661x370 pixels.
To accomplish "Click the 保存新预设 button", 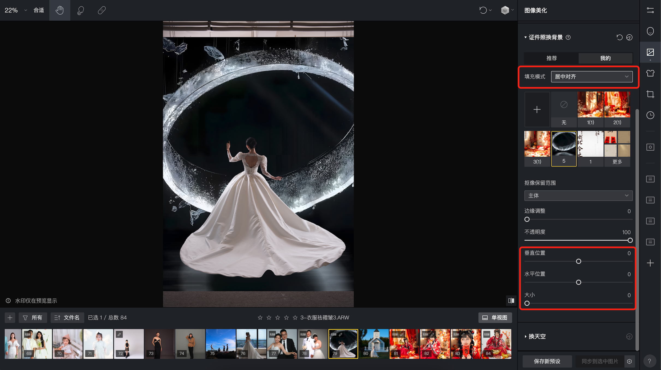I will tap(547, 361).
